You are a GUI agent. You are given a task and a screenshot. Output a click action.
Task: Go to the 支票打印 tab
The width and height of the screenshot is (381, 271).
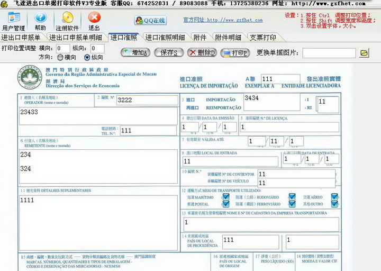(x=263, y=38)
